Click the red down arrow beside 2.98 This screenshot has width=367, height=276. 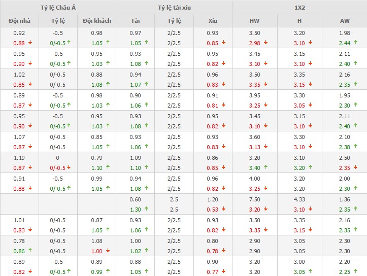(266, 43)
